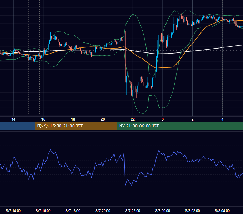The height and width of the screenshot is (214, 243).
Task: Click the hour label 14 on chart axis
Action: tap(13, 119)
